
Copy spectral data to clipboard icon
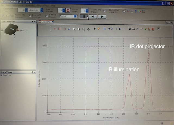click(138, 29)
